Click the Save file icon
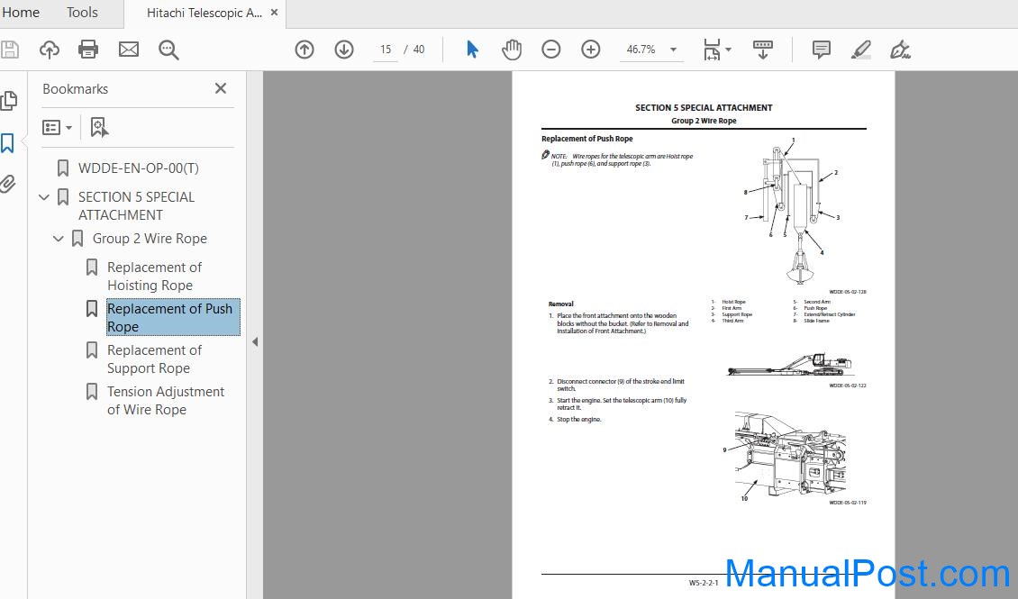Viewport: 1018px width, 599px height. click(x=10, y=50)
